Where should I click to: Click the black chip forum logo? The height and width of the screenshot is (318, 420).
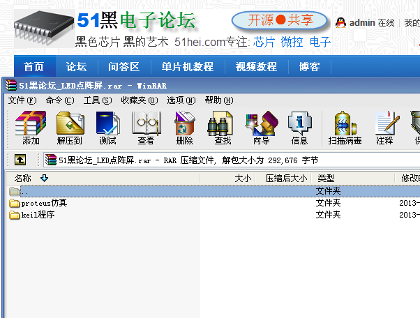coord(44,28)
